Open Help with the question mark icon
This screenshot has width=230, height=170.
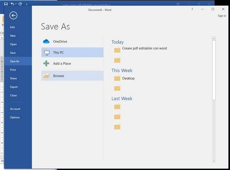[192, 9]
